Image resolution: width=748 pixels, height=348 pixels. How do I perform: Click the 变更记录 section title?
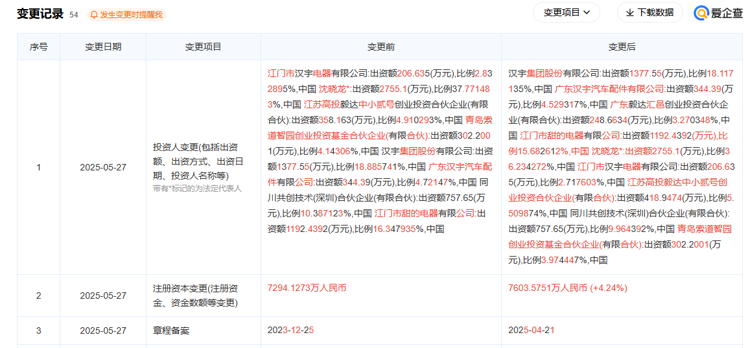click(x=40, y=14)
